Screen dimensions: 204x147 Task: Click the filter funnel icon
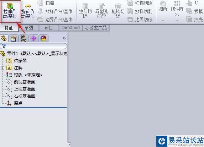click(4, 46)
